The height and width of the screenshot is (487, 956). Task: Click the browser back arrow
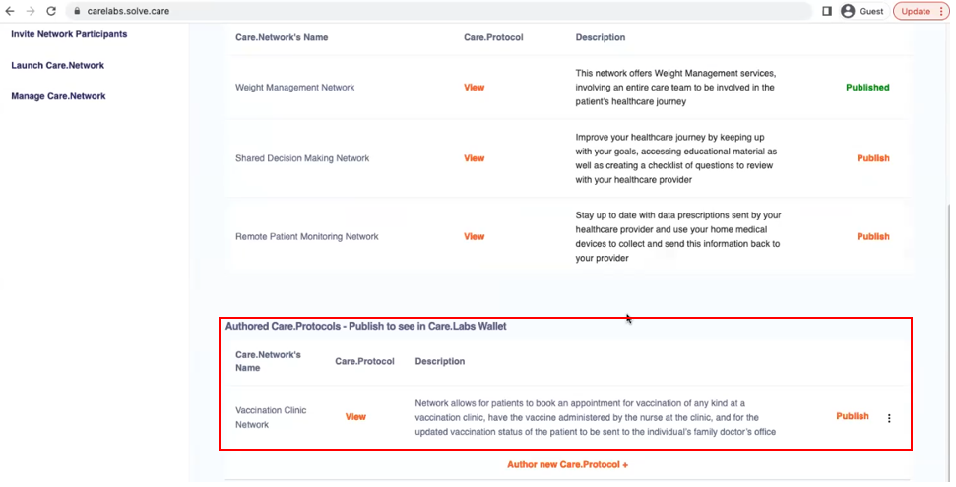[x=11, y=11]
